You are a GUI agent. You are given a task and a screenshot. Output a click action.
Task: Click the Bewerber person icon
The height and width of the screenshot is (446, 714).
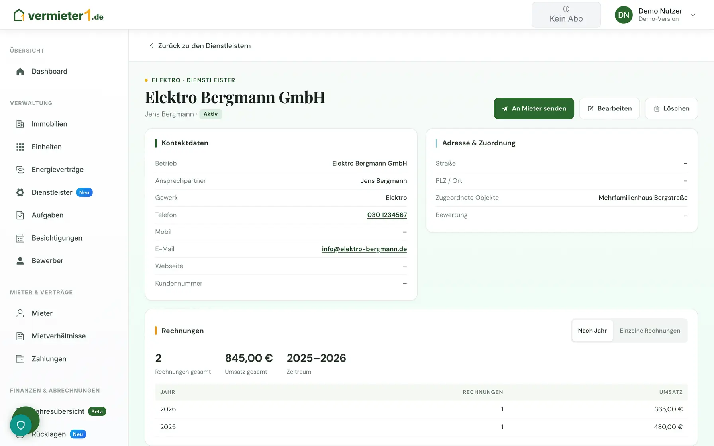coord(20,261)
